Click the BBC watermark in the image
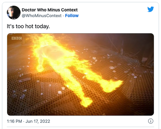The width and height of the screenshot is (161, 129). click(x=17, y=38)
